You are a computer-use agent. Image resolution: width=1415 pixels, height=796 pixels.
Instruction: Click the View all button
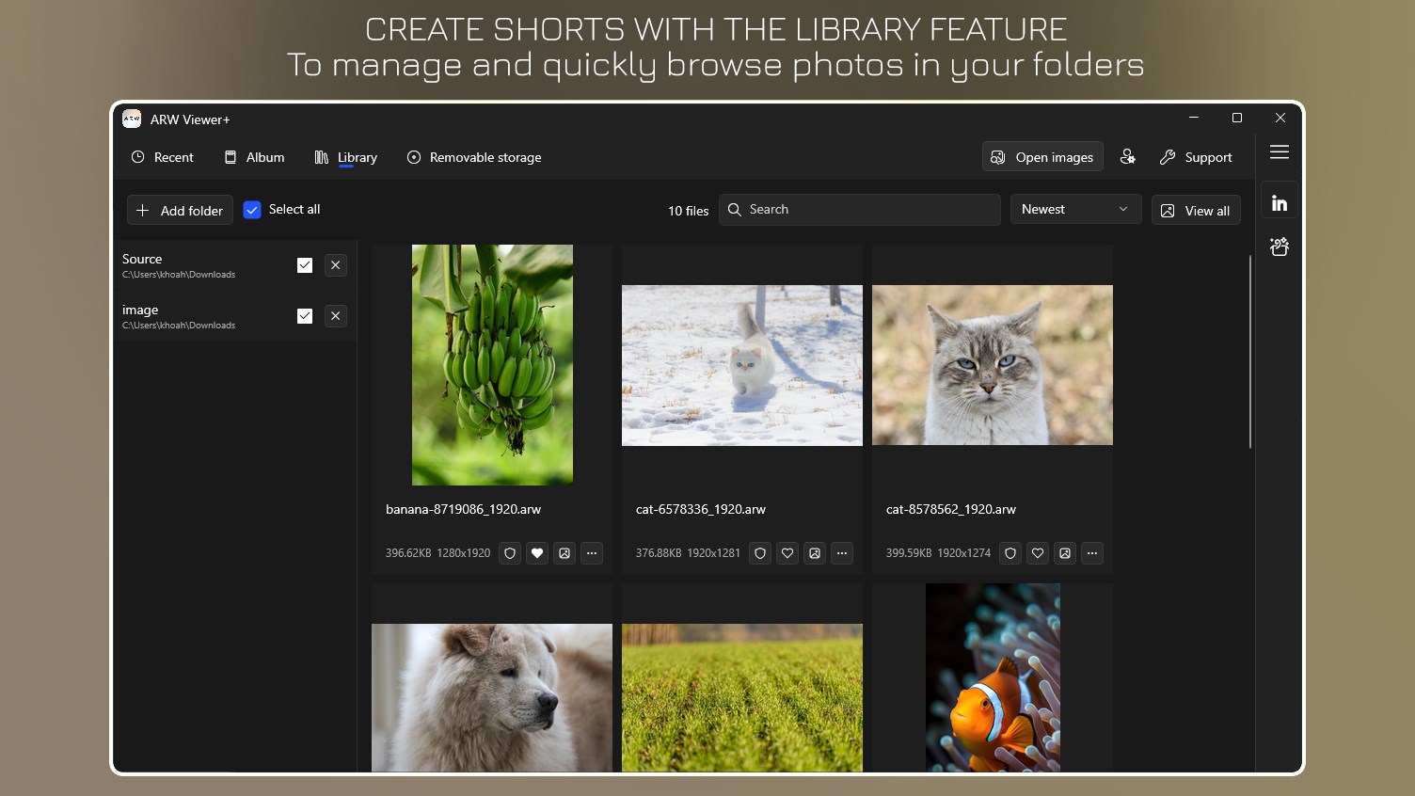(x=1196, y=210)
